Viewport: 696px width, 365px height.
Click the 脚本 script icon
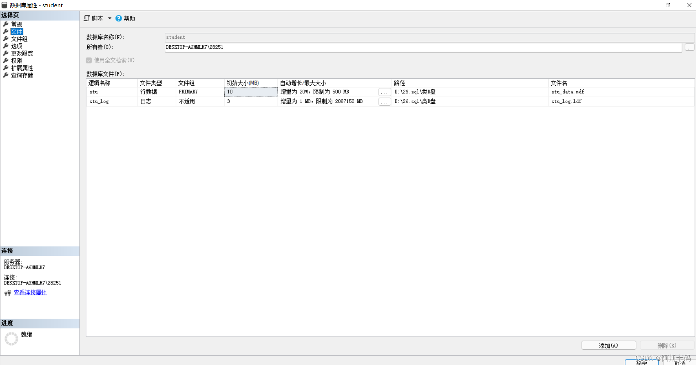point(87,18)
